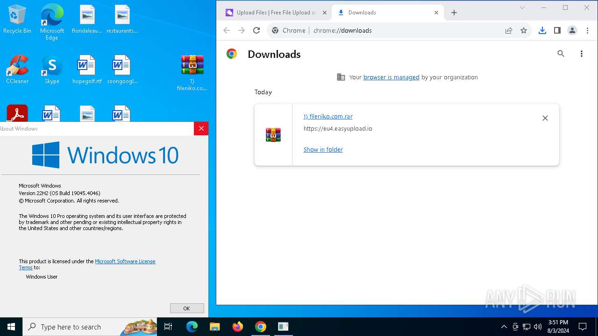Image resolution: width=598 pixels, height=336 pixels.
Task: Click the share this page icon in address bar
Action: (509, 30)
